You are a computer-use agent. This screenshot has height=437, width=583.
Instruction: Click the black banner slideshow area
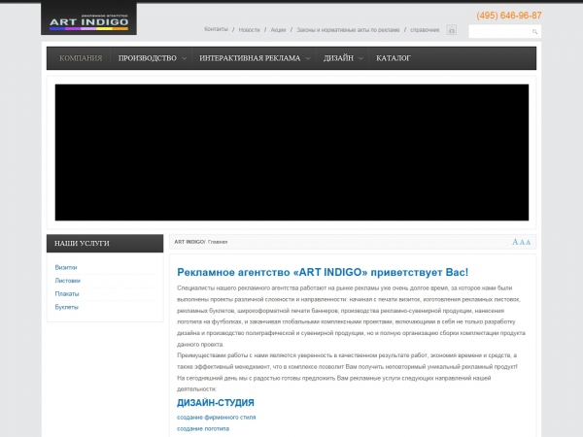(291, 152)
